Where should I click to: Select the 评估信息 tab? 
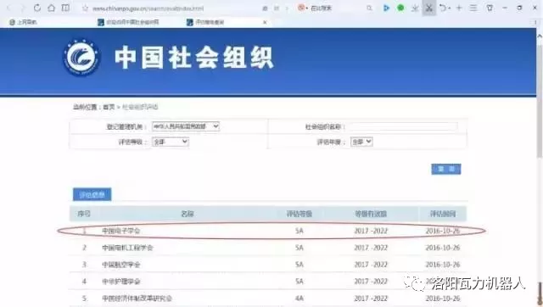92,194
